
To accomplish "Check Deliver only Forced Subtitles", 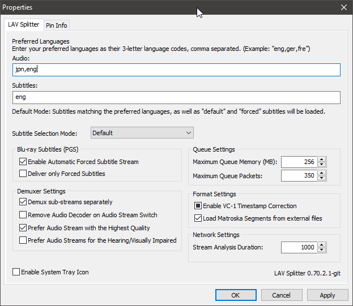I will pyautogui.click(x=23, y=174).
